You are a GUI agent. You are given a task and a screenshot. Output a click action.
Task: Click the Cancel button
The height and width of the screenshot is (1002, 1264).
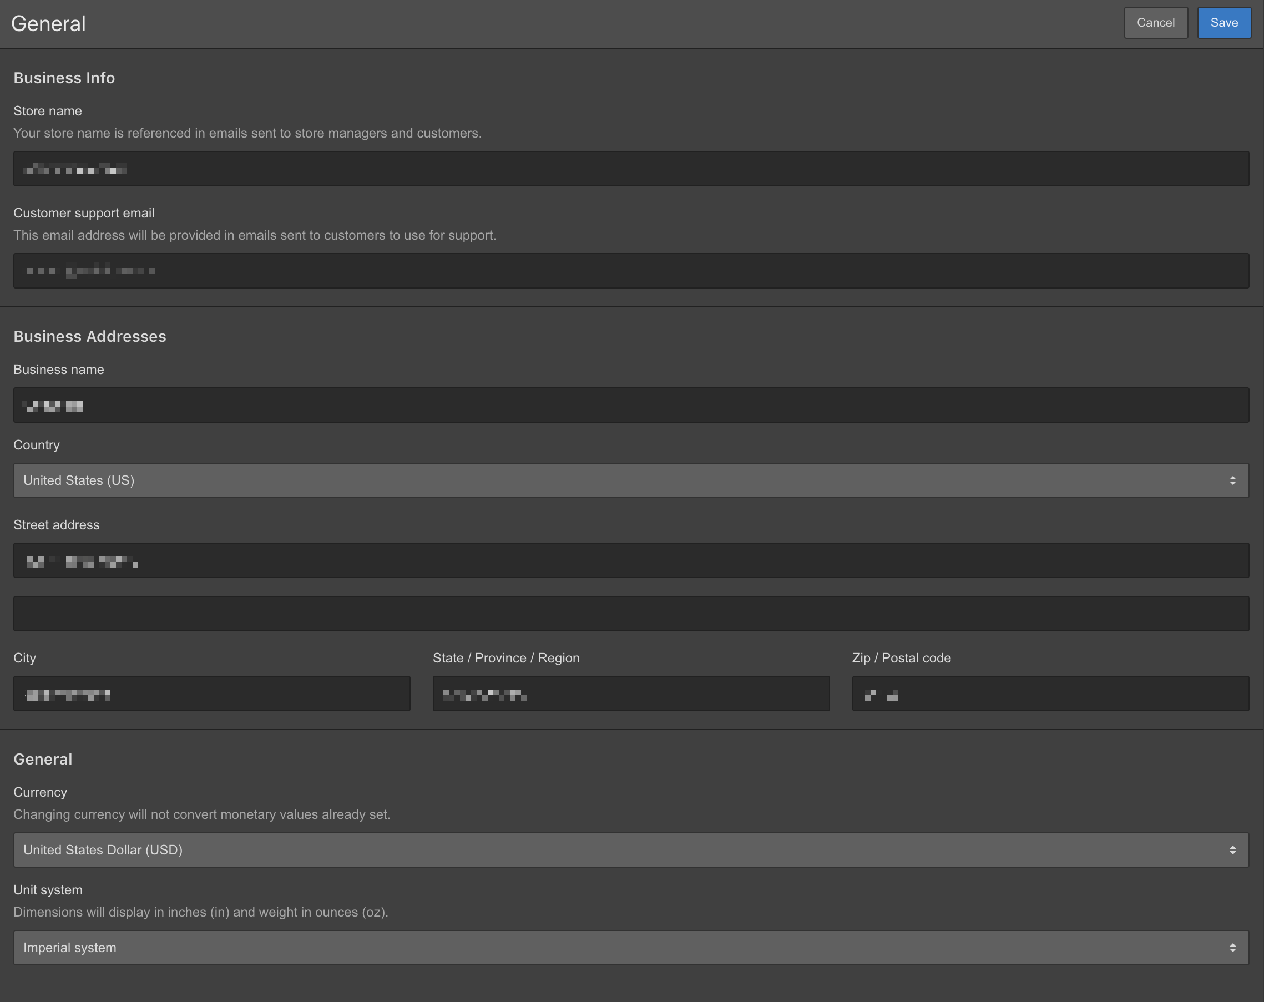[x=1156, y=23]
